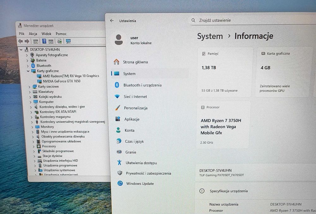Viewport: 316px width, 214px height.
Task: Click the Ułatwienia dostępu accessibility icon
Action: [x=119, y=163]
